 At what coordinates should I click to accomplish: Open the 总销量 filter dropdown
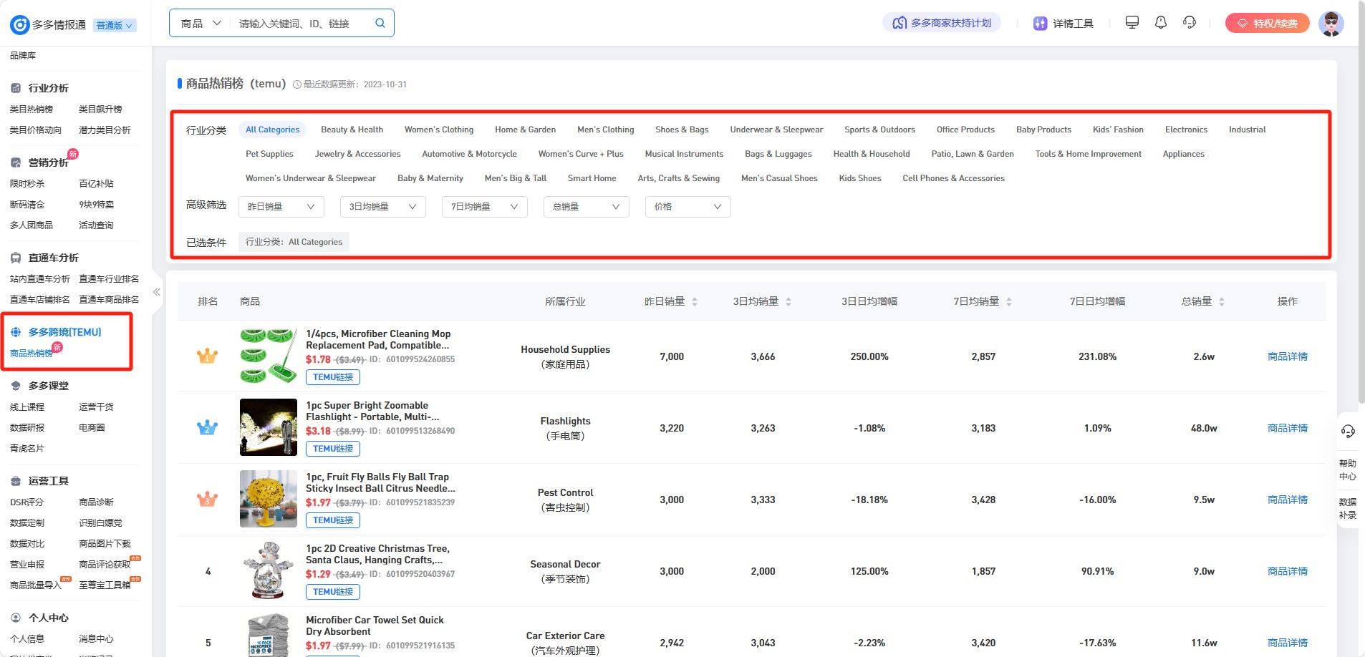click(x=586, y=207)
